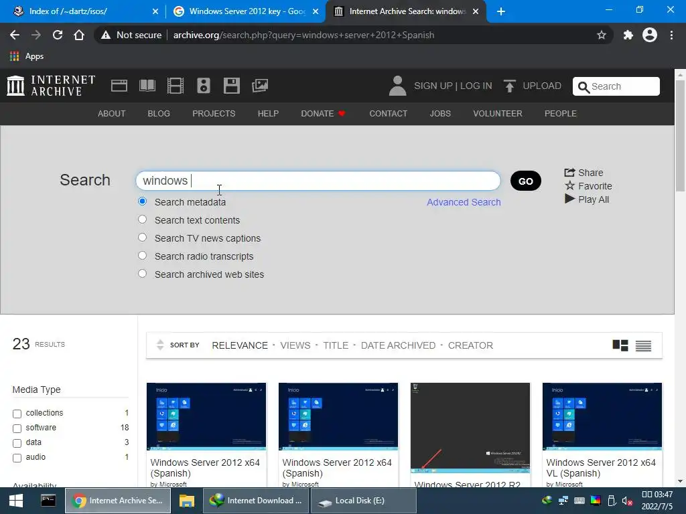The width and height of the screenshot is (686, 514).
Task: Open Windows Server 2012 R2 thumbnail
Action: tap(470, 428)
